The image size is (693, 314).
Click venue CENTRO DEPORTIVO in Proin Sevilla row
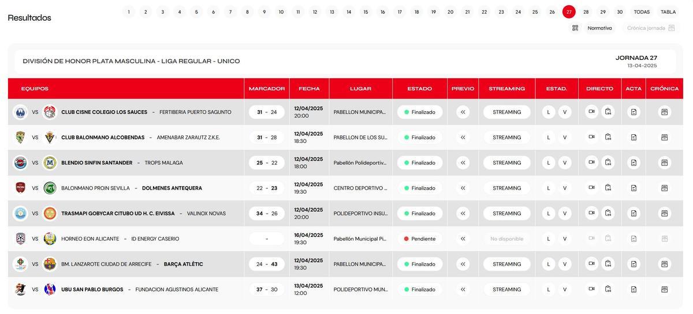360,188
